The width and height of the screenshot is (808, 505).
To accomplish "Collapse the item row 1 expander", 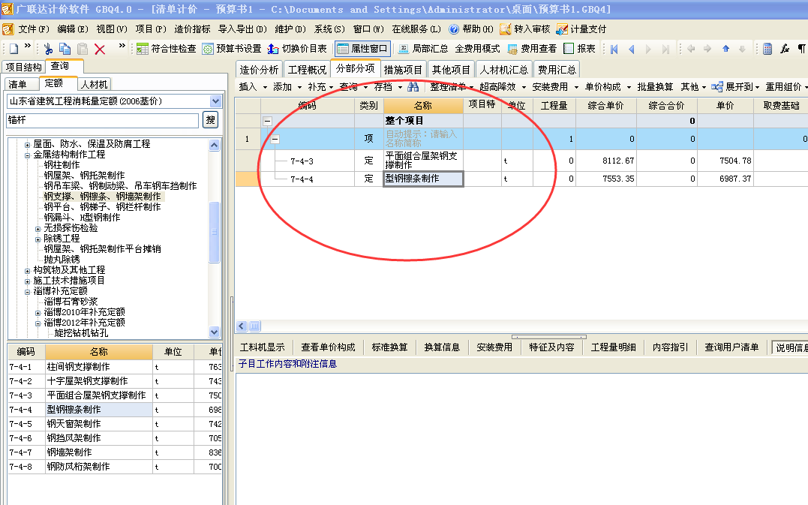I will (275, 139).
